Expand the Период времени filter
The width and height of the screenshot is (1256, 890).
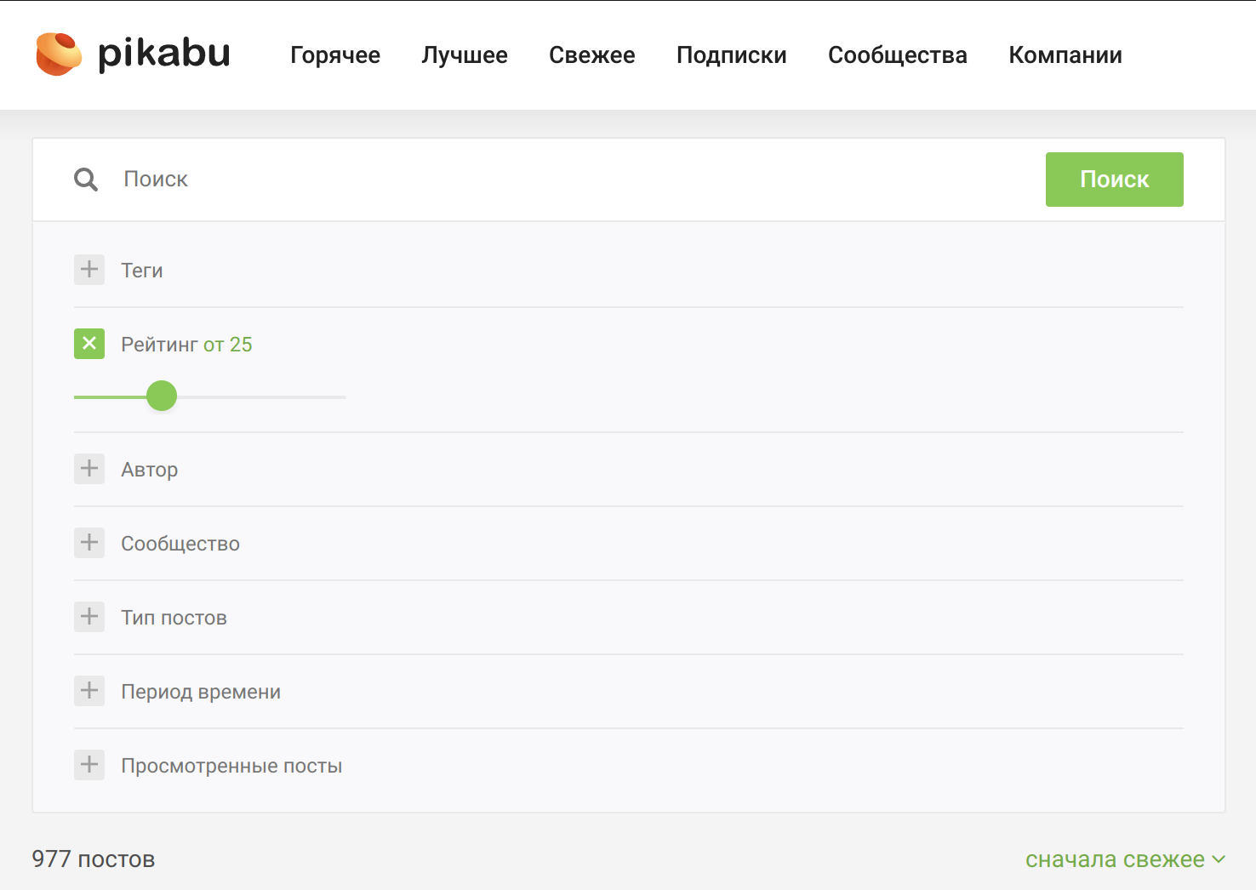pos(89,691)
